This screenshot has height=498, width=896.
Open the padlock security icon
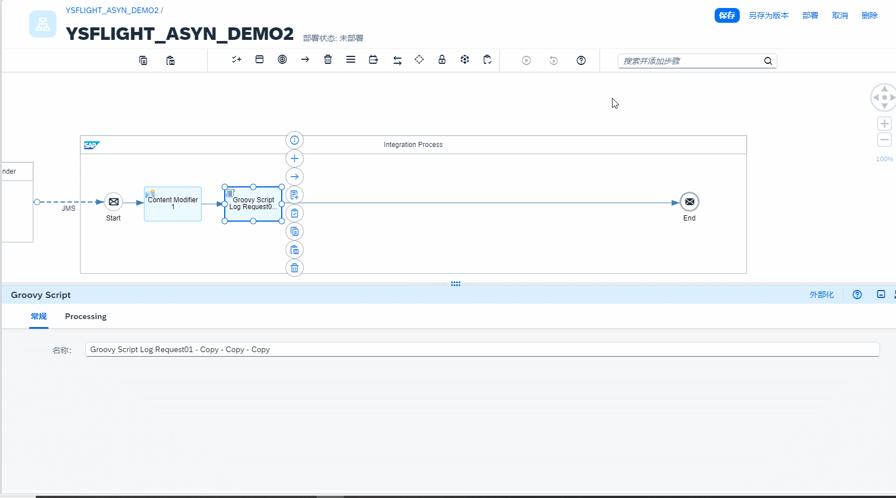tap(442, 59)
